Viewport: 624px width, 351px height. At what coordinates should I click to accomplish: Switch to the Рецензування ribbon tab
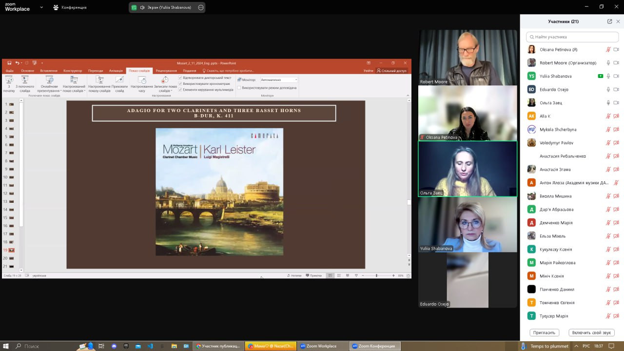(166, 71)
